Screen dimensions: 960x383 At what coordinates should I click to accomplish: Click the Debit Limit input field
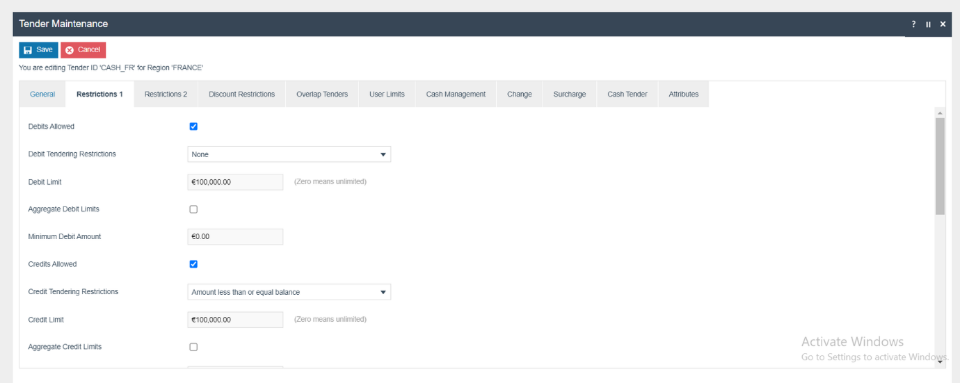[x=235, y=182]
